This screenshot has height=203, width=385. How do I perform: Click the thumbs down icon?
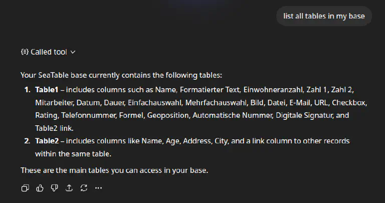tap(54, 188)
